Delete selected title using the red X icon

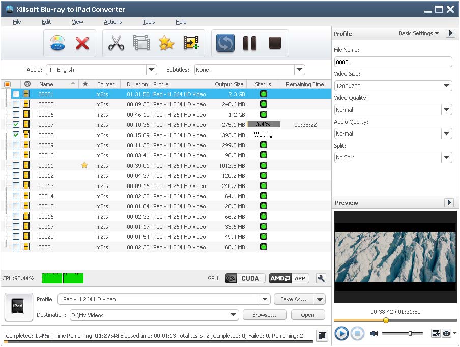[81, 43]
